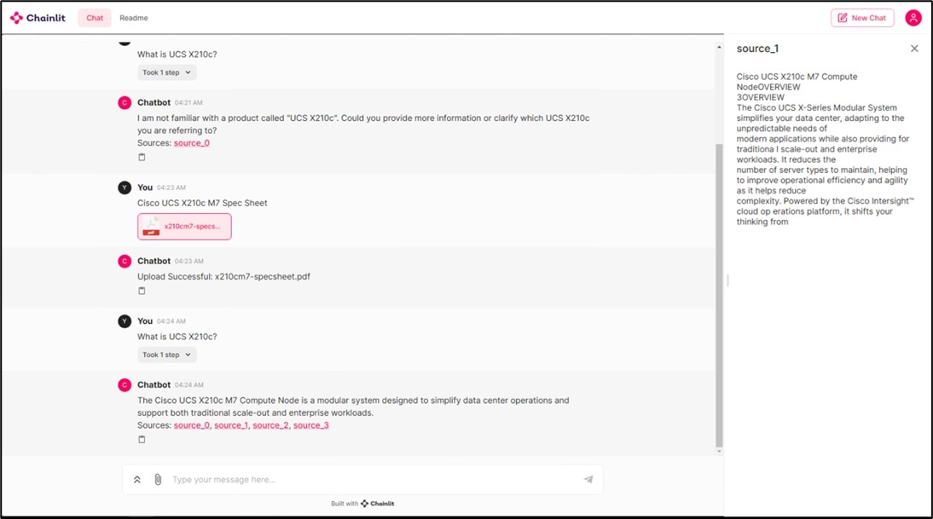This screenshot has width=933, height=519.
Task: Open source_0 link in 04:21 reply
Action: (x=192, y=143)
